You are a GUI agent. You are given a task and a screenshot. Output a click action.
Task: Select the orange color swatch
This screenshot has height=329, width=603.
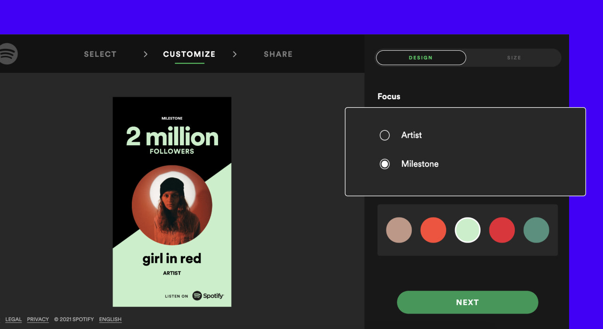pyautogui.click(x=433, y=230)
